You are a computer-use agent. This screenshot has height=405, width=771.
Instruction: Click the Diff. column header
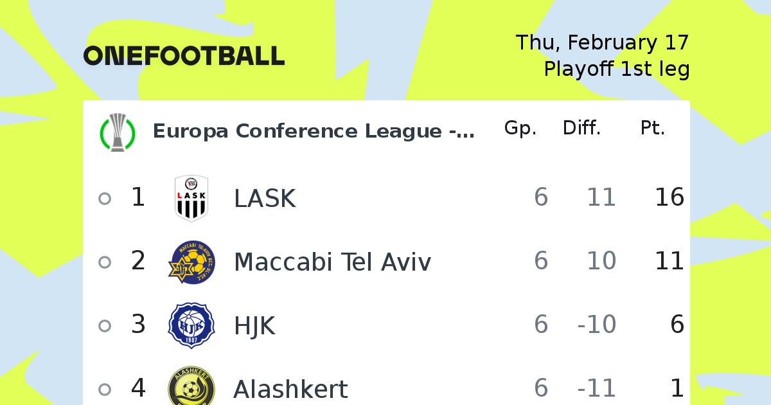coord(582,129)
